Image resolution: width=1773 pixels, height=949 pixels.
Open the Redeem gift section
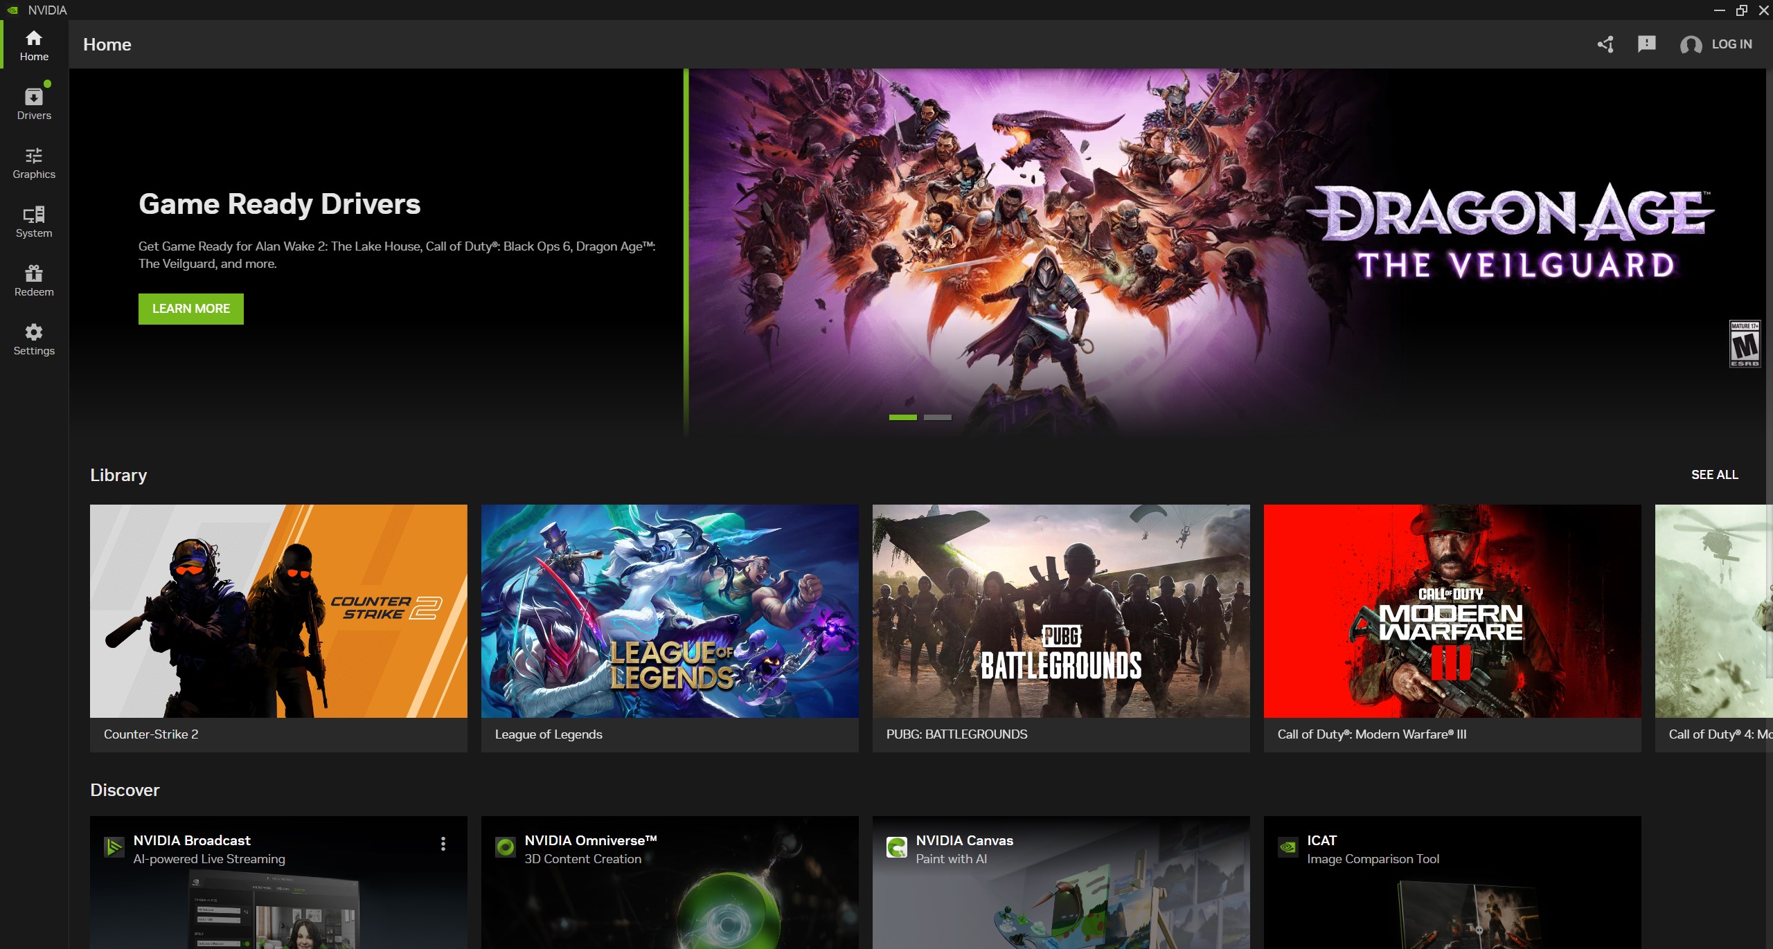[34, 280]
